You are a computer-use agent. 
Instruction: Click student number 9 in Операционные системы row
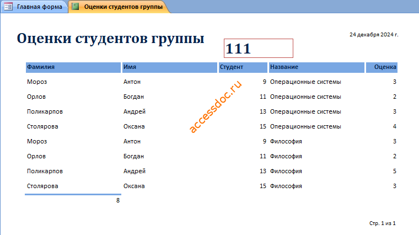click(265, 82)
